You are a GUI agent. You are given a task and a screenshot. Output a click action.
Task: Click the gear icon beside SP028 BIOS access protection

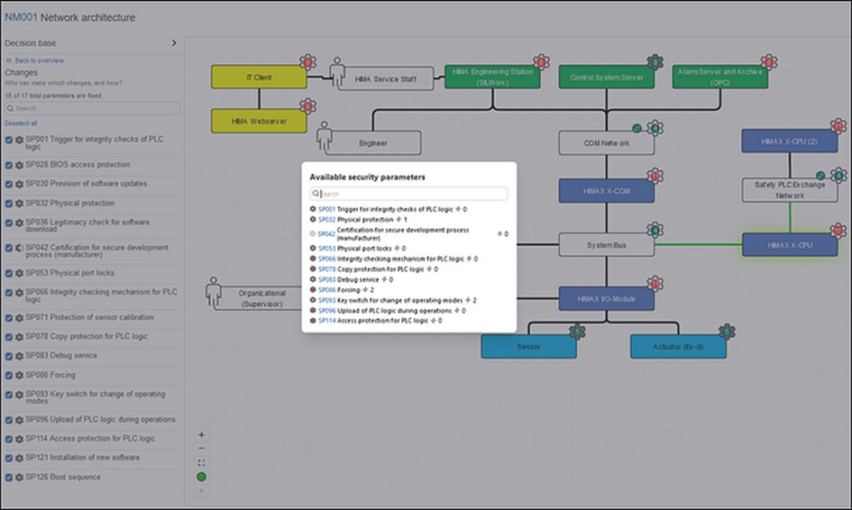click(x=19, y=165)
